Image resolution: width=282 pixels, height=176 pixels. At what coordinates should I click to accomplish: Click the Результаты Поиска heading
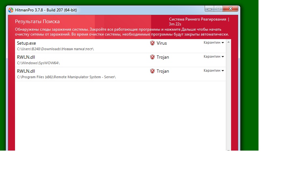[37, 22]
